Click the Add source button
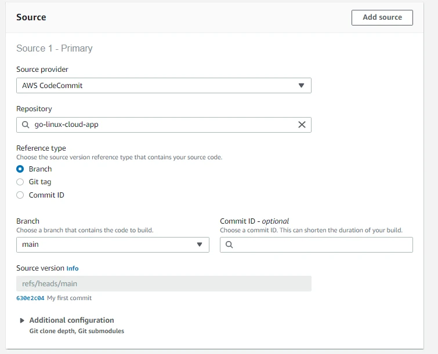 click(382, 17)
